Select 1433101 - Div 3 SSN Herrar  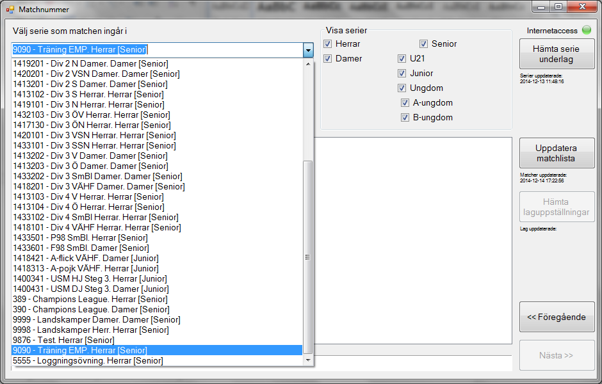[x=157, y=146]
